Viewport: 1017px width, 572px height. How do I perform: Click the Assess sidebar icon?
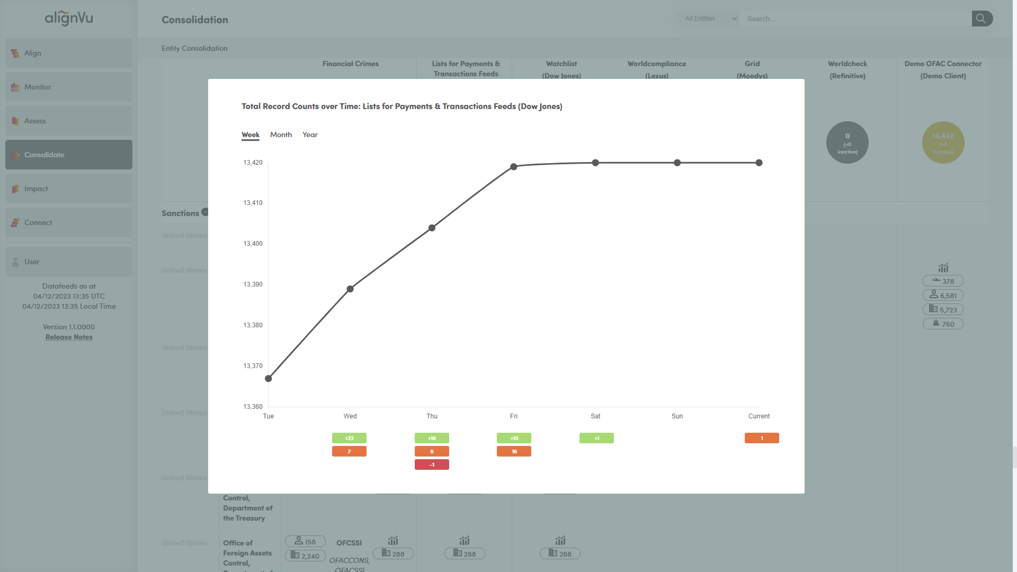(15, 121)
